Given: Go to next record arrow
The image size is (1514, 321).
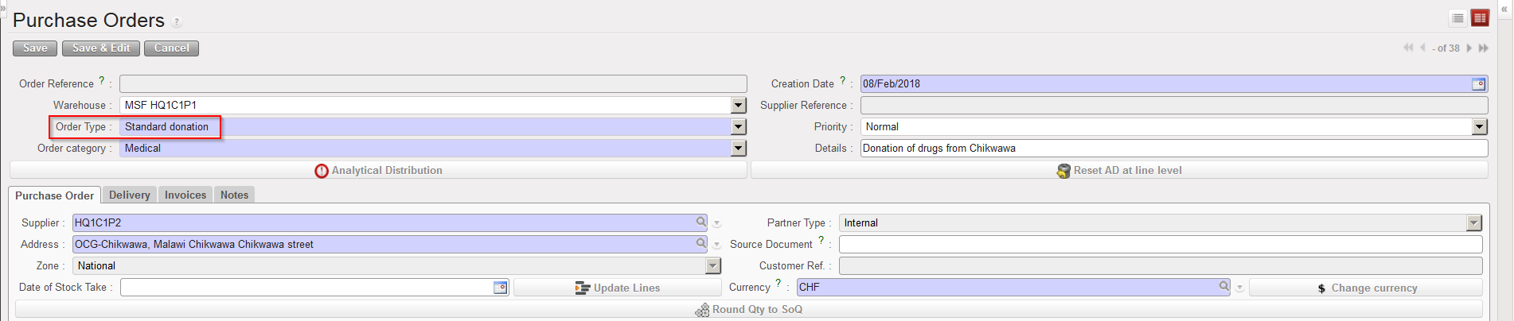Looking at the screenshot, I should tap(1469, 48).
